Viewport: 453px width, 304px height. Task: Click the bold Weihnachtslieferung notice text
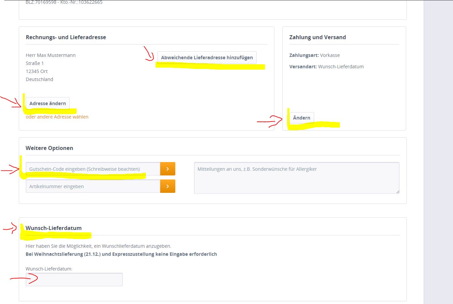pyautogui.click(x=121, y=254)
